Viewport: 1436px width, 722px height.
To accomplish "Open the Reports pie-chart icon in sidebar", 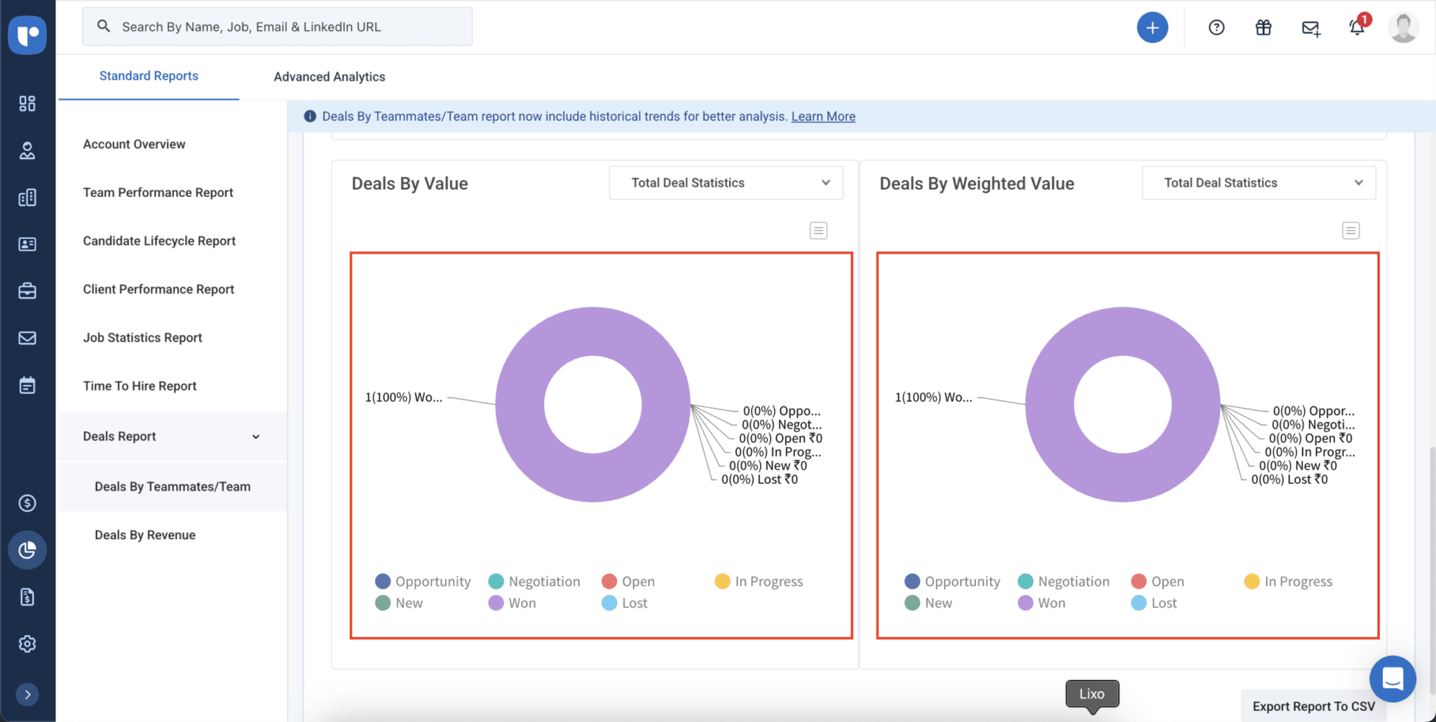I will 27,550.
